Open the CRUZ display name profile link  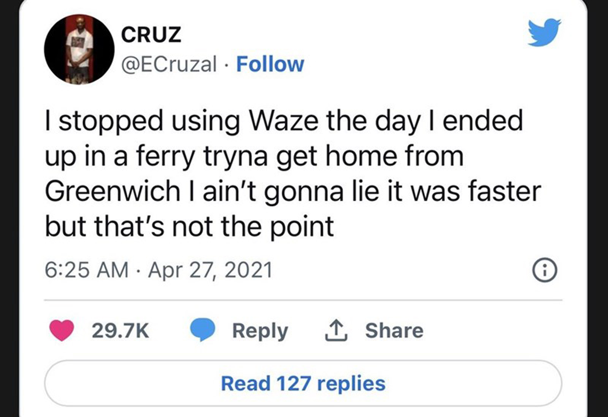tap(151, 34)
